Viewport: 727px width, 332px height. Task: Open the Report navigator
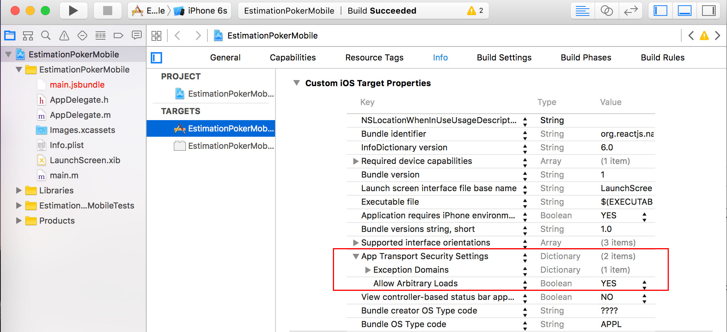[x=136, y=35]
